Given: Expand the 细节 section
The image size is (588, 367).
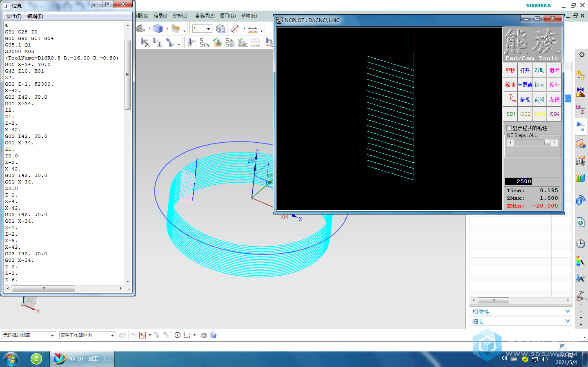Looking at the screenshot, I should 521,322.
